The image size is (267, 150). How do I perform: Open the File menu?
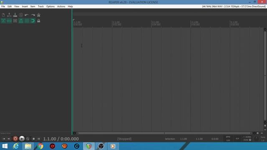(x=3, y=7)
